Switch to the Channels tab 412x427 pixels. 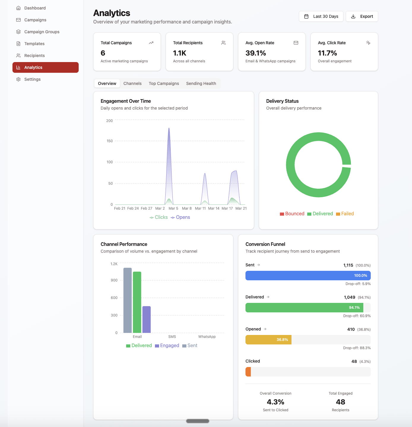[132, 83]
